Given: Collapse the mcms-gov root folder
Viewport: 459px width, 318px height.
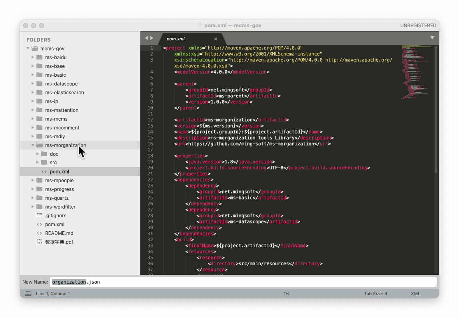Looking at the screenshot, I should coord(28,49).
